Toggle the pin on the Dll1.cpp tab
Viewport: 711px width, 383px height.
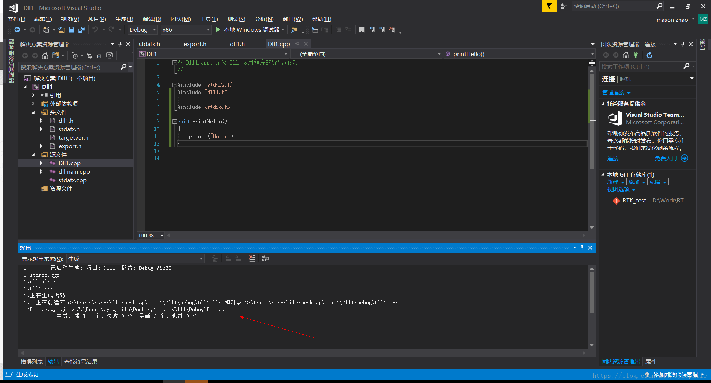point(297,44)
